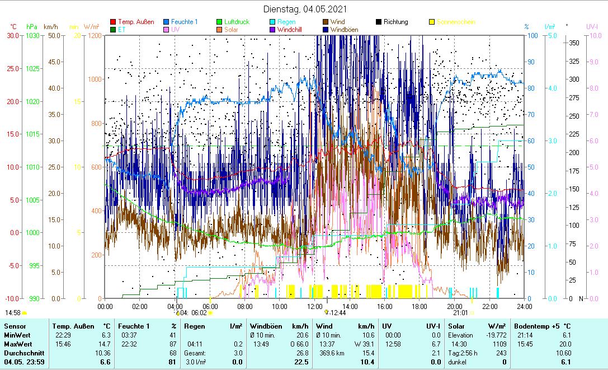Click the 12:44 solar noon marker
Image resolution: width=608 pixels, height=370 pixels.
337,312
